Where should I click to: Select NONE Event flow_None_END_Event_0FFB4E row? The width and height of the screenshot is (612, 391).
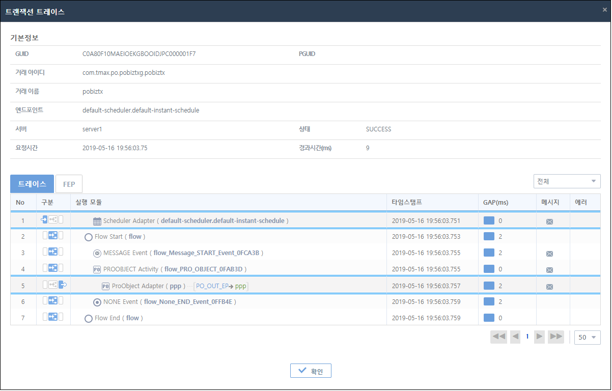click(170, 302)
